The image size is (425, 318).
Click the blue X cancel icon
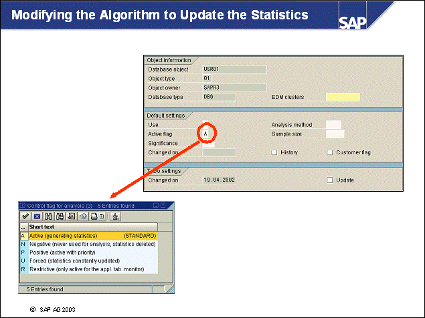tap(37, 216)
